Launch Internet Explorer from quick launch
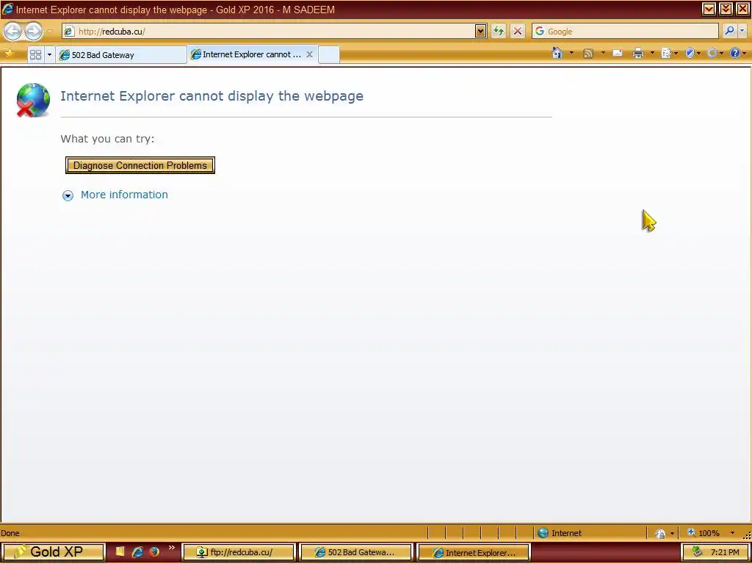Viewport: 752px width, 564px height. (137, 552)
